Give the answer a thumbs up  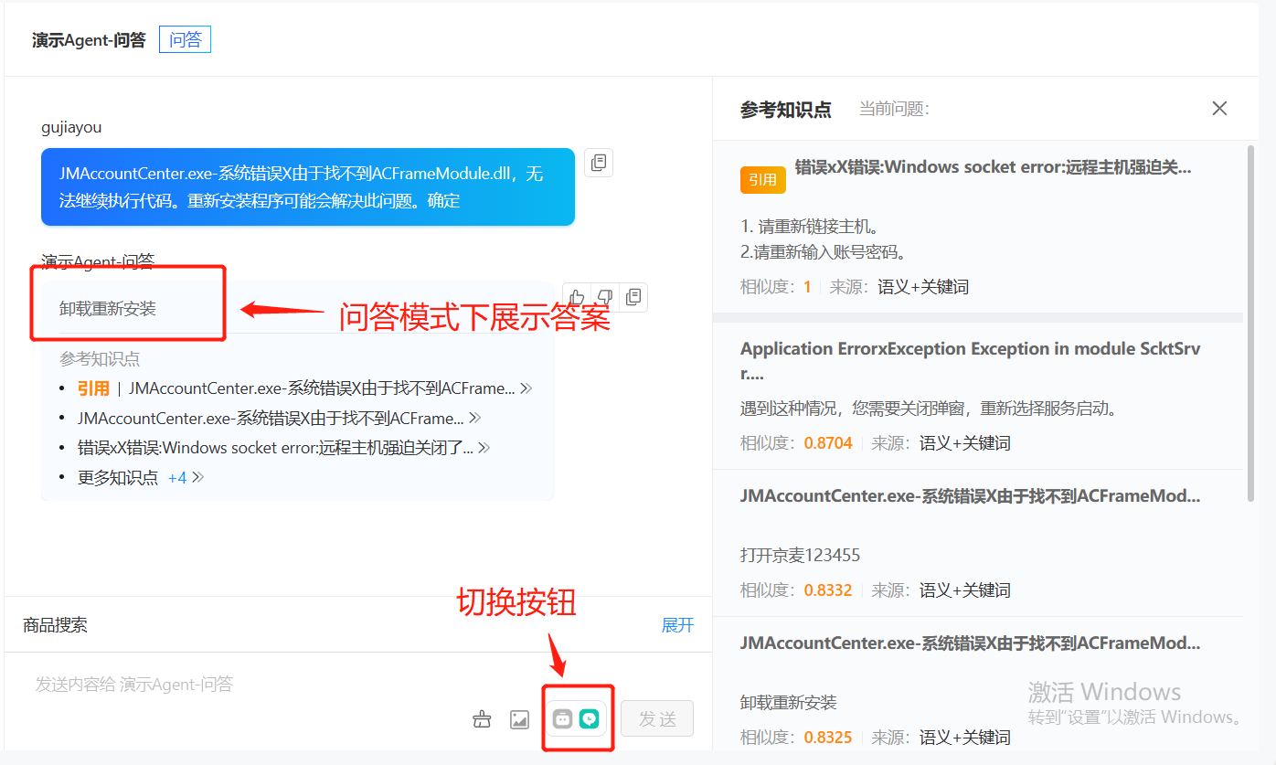(577, 297)
